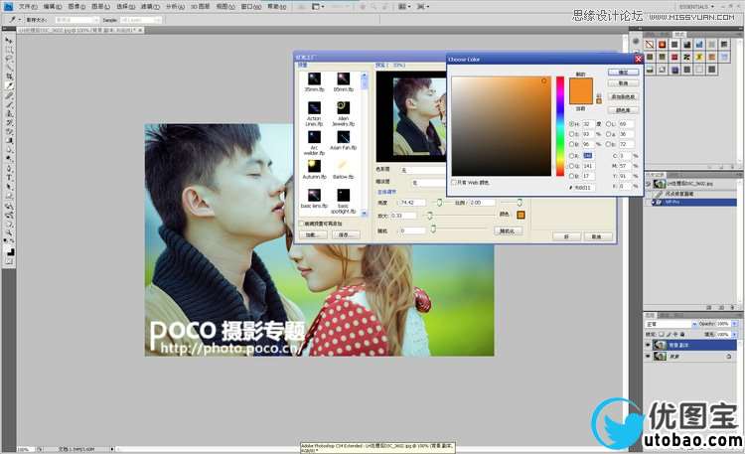This screenshot has width=745, height=454.
Task: Click the lock transparent pixels icon in the Layers panel
Action: (662, 334)
